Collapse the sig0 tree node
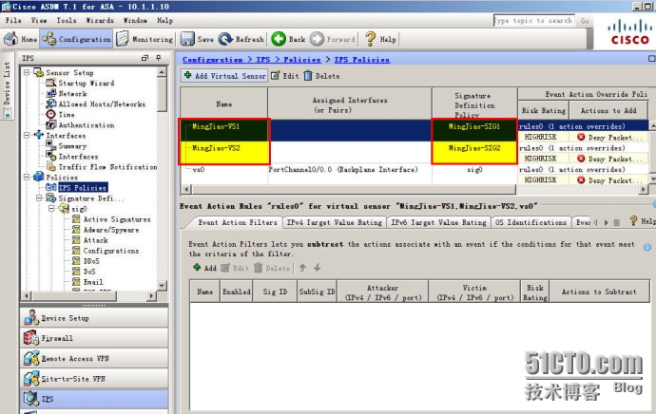The height and width of the screenshot is (414, 656). (x=52, y=208)
